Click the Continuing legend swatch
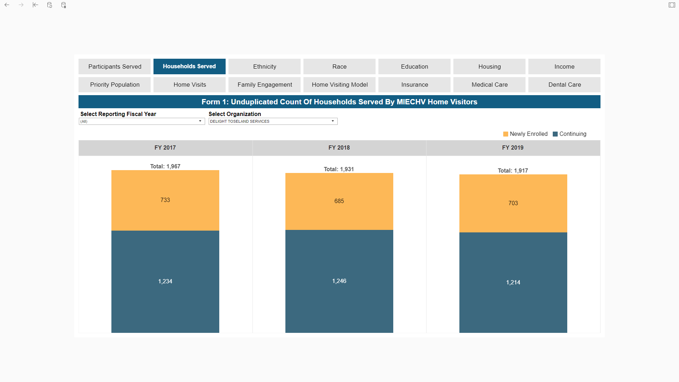Viewport: 679px width, 382px height. 555,134
